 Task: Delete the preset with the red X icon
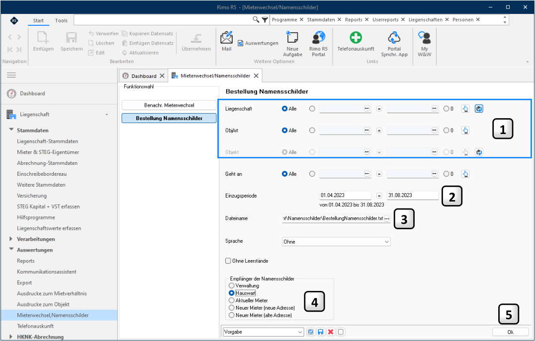click(x=331, y=332)
